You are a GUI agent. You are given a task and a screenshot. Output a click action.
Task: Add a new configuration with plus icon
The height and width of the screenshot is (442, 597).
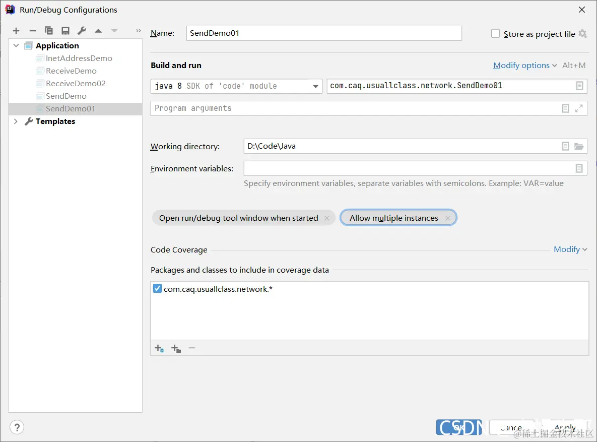point(16,31)
